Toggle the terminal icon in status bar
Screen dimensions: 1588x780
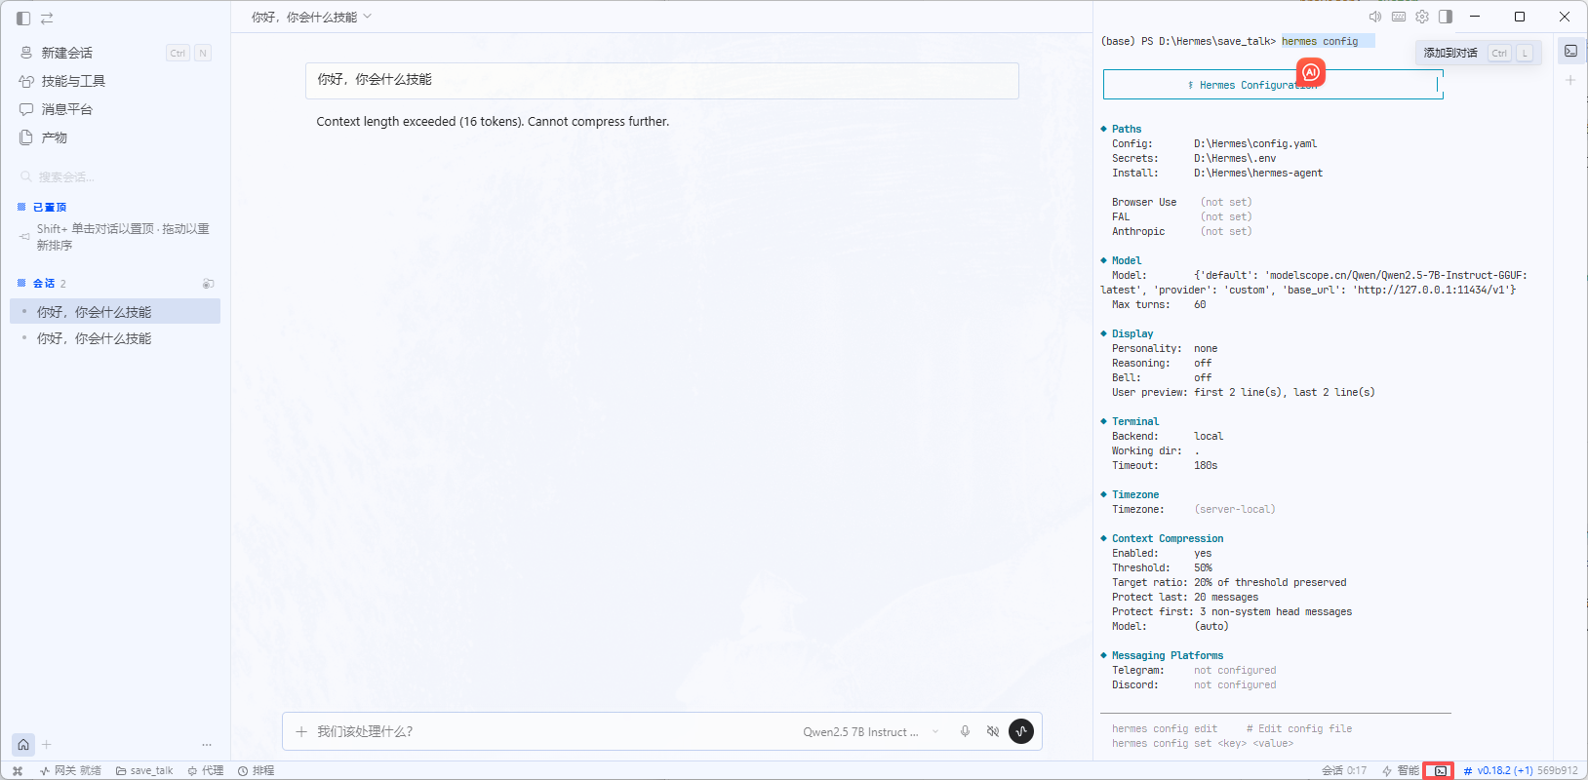[x=1440, y=770]
